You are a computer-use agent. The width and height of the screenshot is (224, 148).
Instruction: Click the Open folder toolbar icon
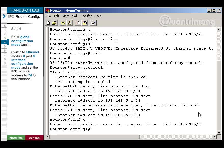[54, 23]
